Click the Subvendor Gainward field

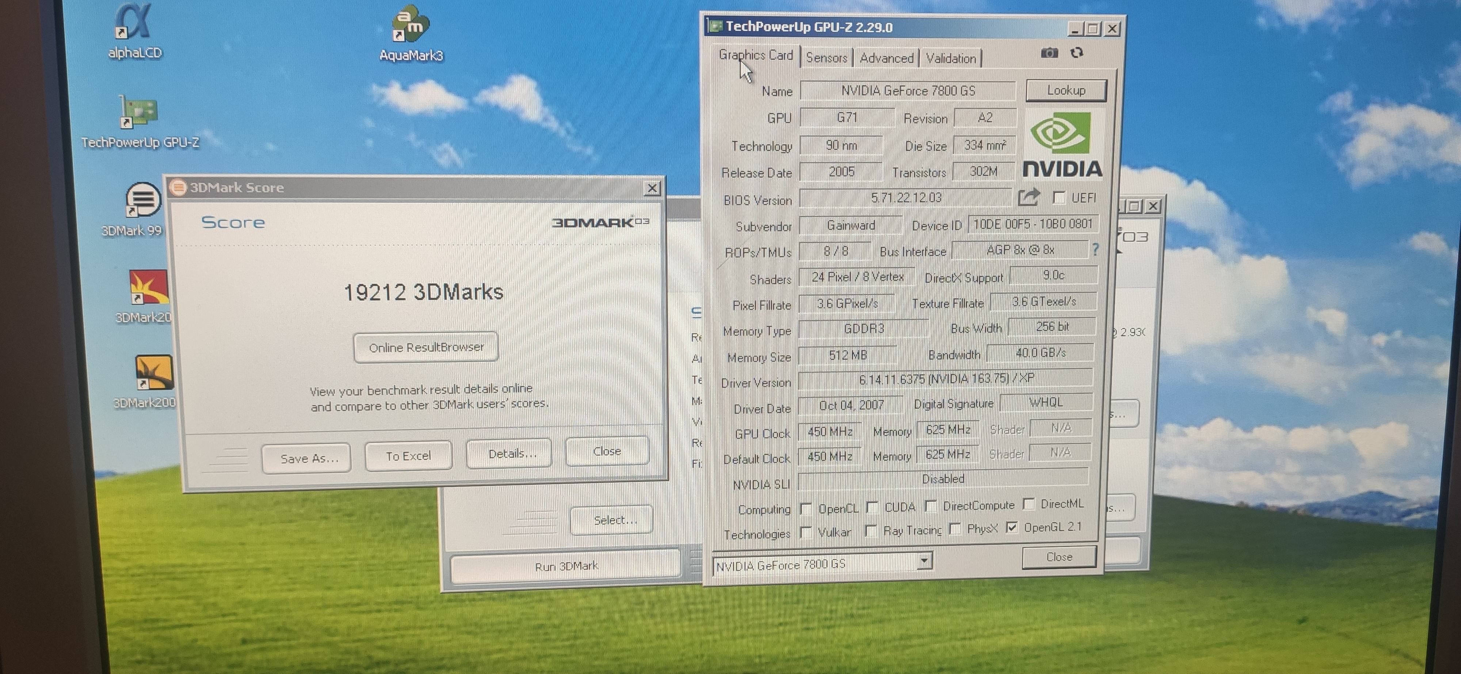point(851,225)
